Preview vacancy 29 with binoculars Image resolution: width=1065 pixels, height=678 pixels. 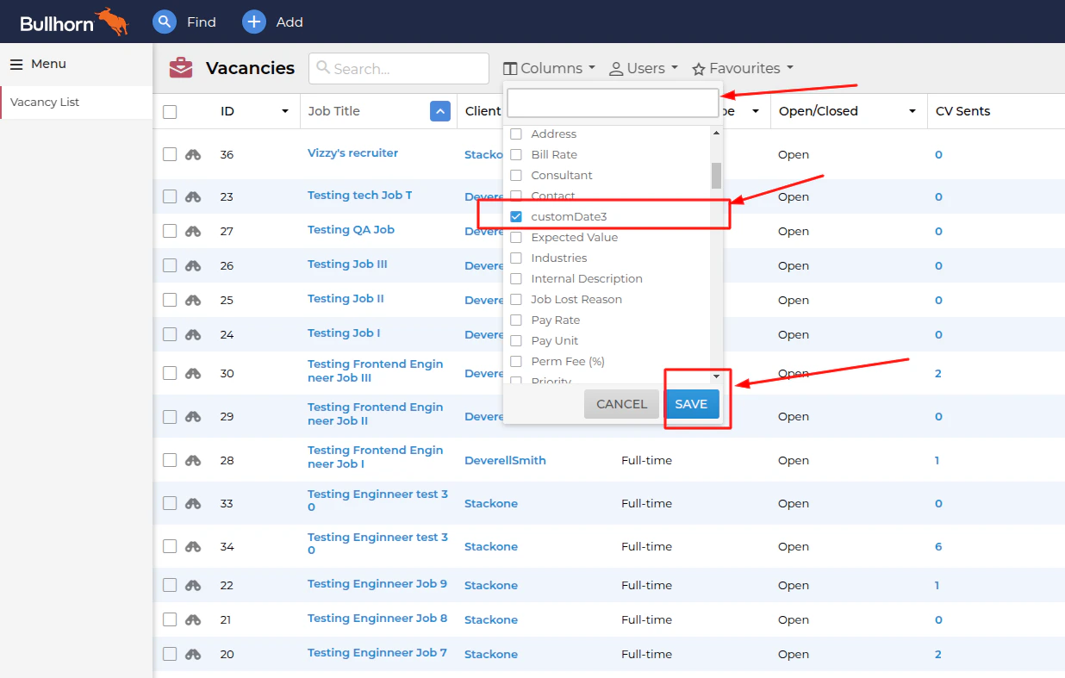(193, 416)
